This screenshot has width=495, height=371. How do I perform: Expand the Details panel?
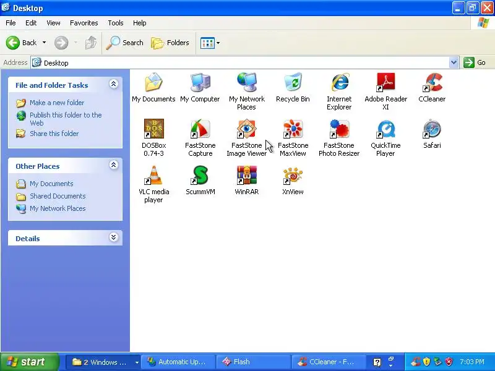(x=114, y=237)
